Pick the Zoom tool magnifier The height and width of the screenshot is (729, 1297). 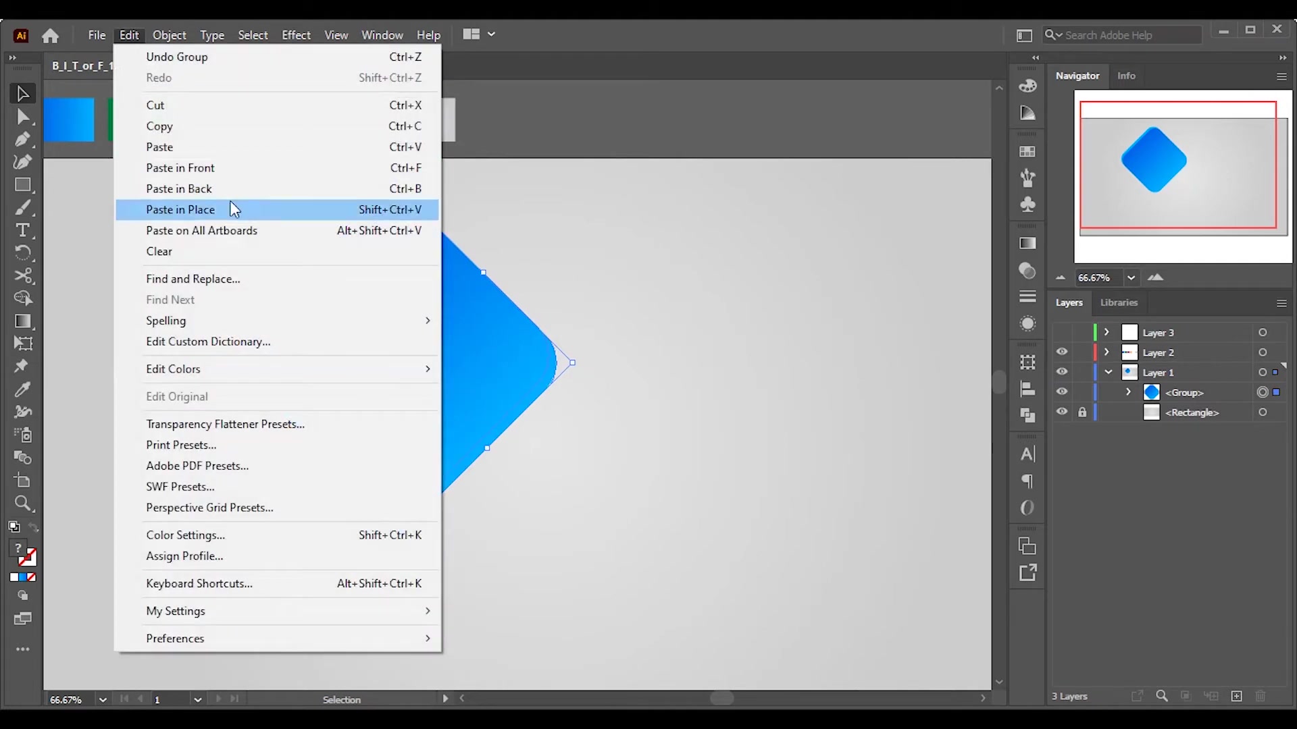point(22,504)
